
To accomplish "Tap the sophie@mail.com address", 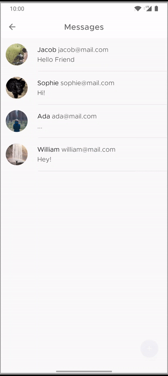I will click(87, 83).
